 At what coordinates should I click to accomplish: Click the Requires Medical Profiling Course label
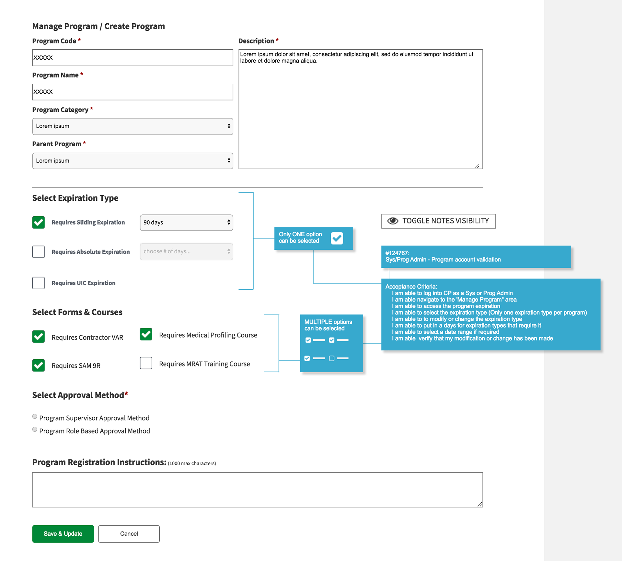point(208,335)
